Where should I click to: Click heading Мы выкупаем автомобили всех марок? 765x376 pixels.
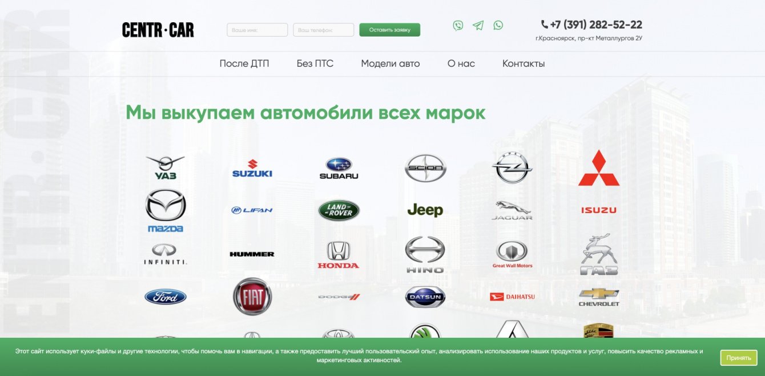point(306,113)
